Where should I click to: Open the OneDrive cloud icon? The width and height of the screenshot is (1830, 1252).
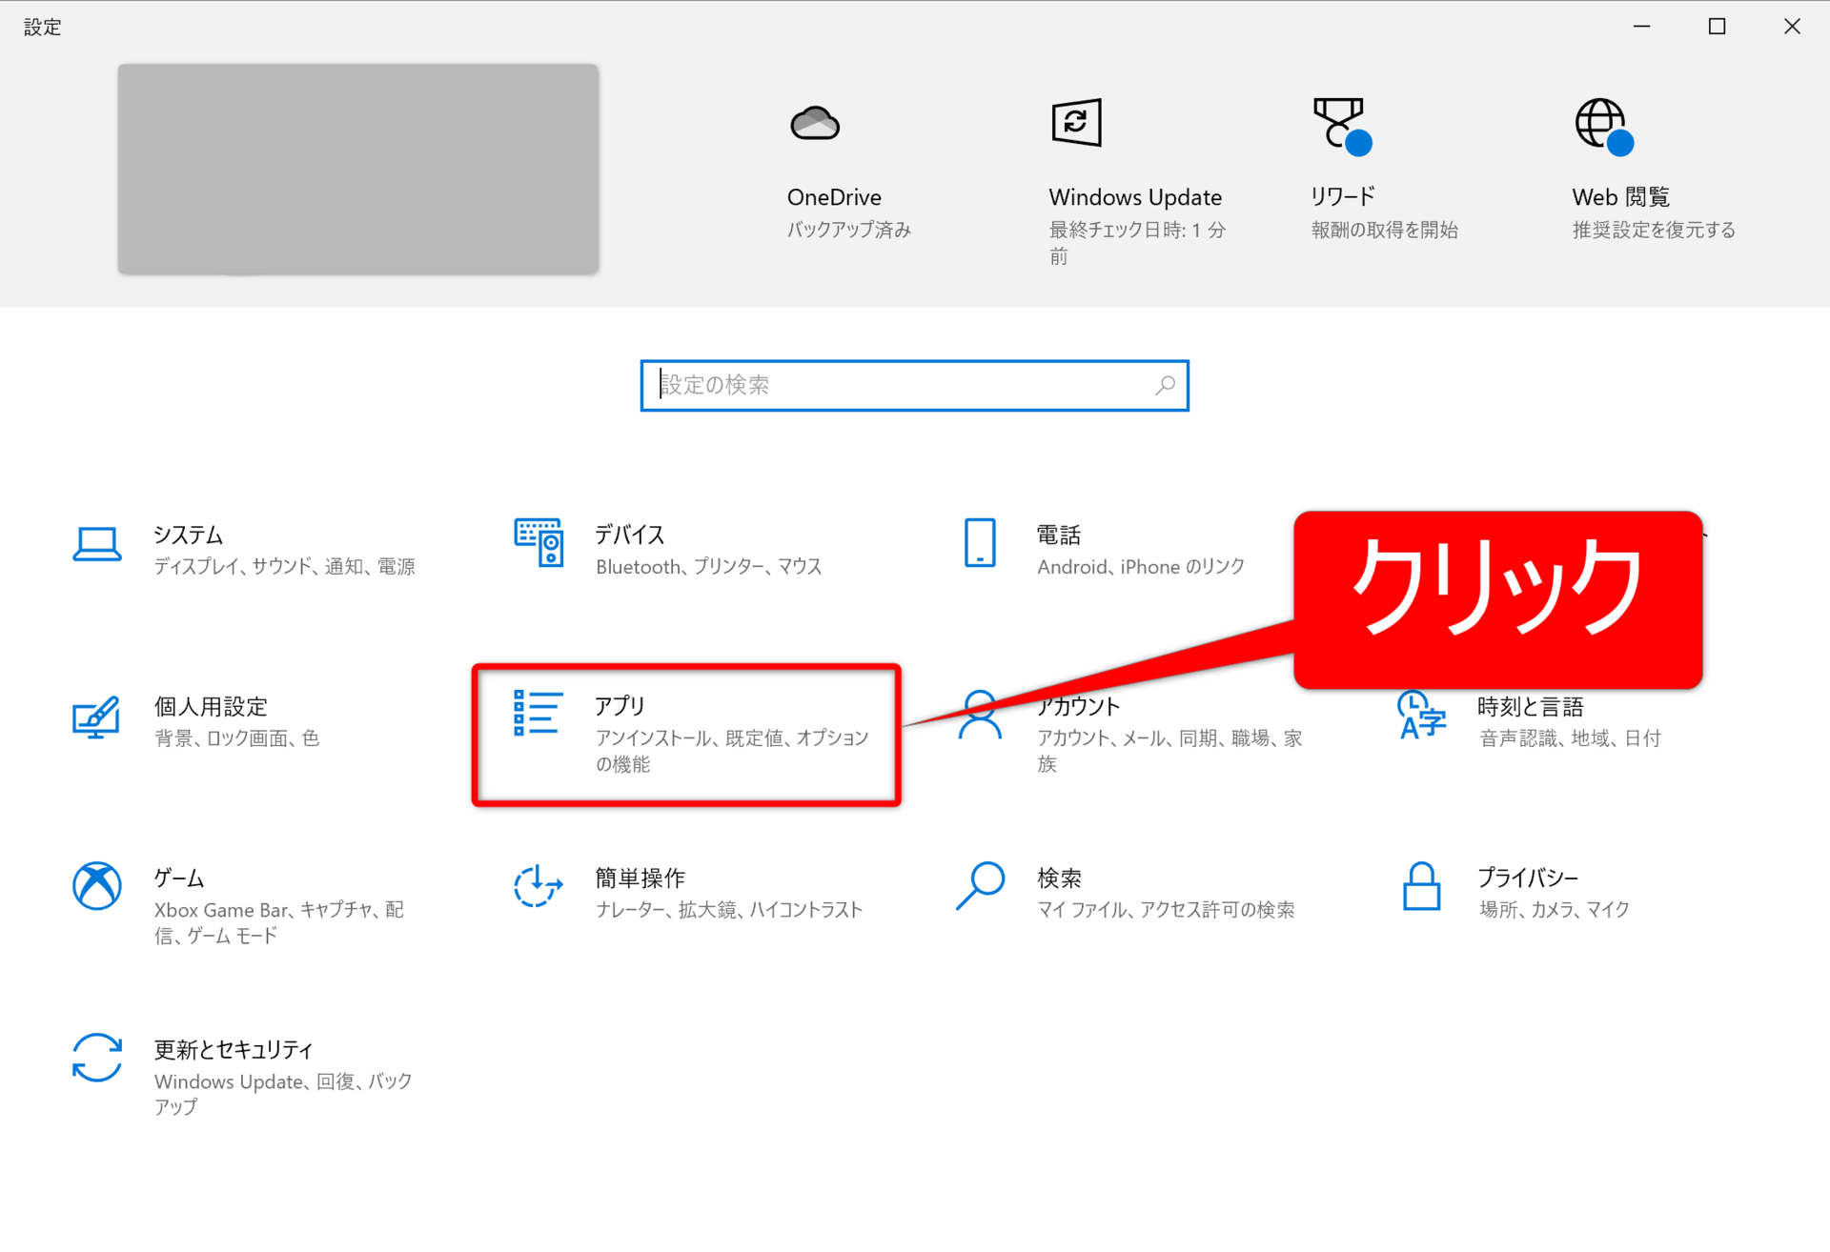(x=815, y=124)
